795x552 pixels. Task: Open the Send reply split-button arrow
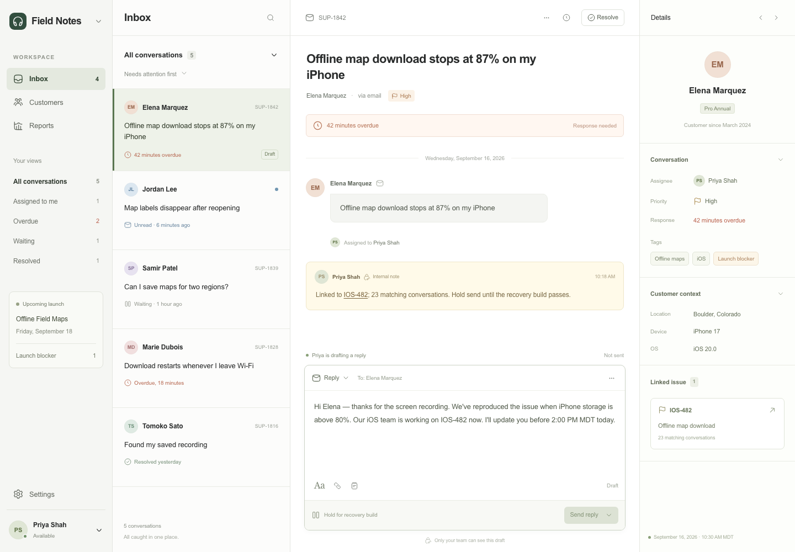click(x=609, y=515)
